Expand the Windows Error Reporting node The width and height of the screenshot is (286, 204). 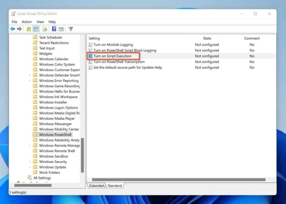30,81
